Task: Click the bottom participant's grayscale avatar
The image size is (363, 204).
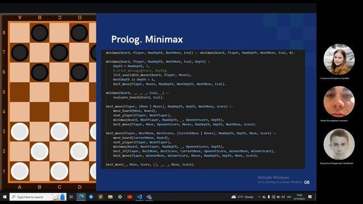Action: pyautogui.click(x=339, y=144)
